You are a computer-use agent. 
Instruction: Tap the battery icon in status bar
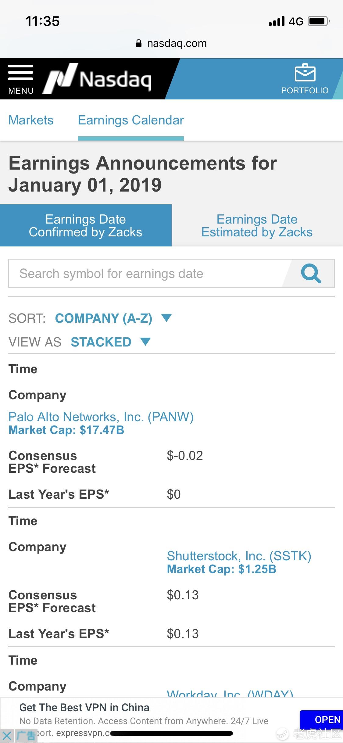(319, 21)
